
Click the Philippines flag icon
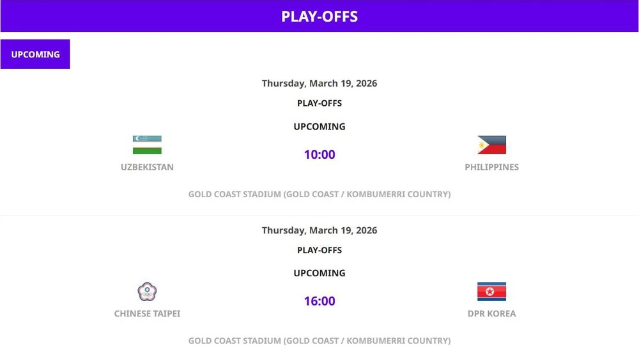(491, 145)
